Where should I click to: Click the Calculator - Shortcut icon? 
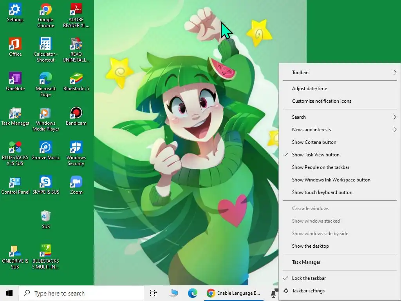(45, 50)
